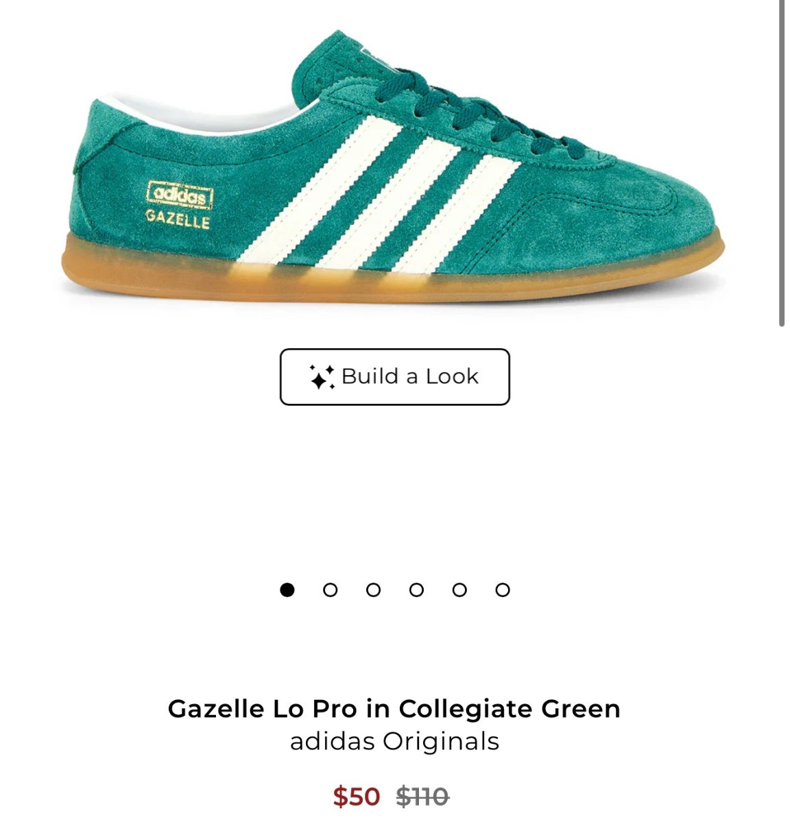This screenshot has height=822, width=790.
Task: Select the first carousel dot
Action: pyautogui.click(x=287, y=590)
